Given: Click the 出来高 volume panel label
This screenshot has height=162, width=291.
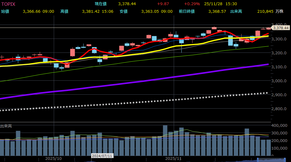Looking at the screenshot, I should pos(6,126).
